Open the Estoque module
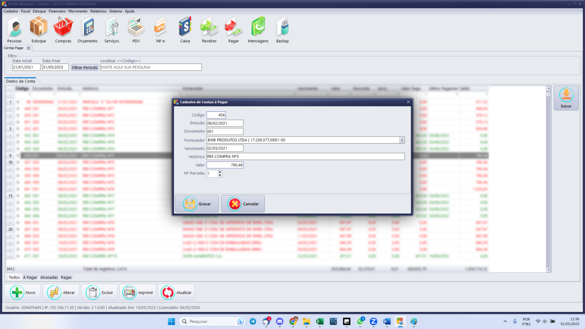The height and width of the screenshot is (329, 585). click(x=38, y=29)
